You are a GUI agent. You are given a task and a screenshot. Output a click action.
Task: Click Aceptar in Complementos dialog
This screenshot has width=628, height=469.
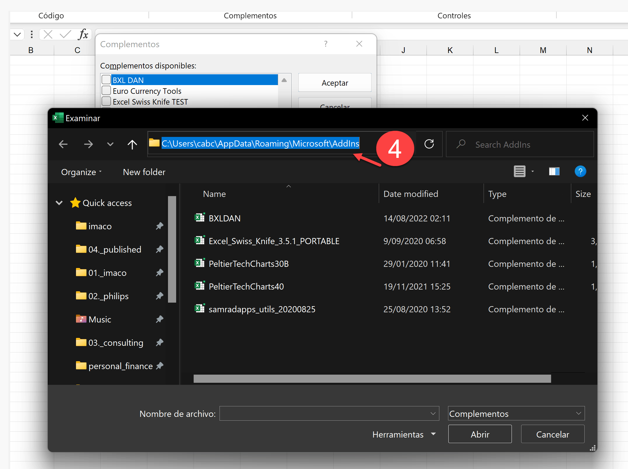coord(335,83)
